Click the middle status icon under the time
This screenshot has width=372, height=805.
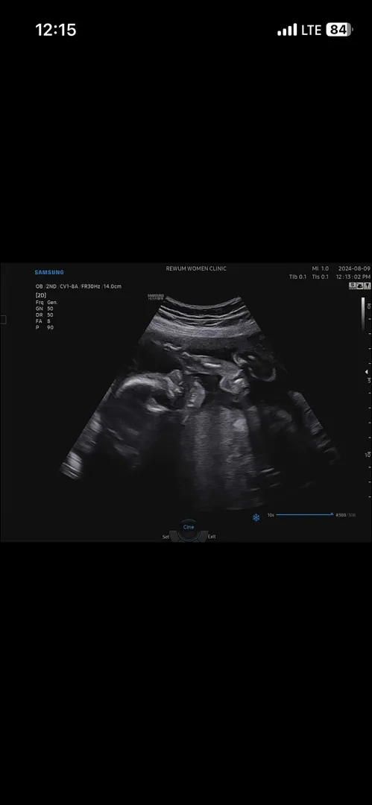359,285
